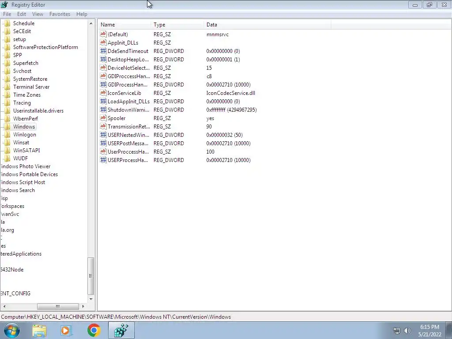The image size is (452, 339).
Task: Open the File menu
Action: (x=7, y=14)
